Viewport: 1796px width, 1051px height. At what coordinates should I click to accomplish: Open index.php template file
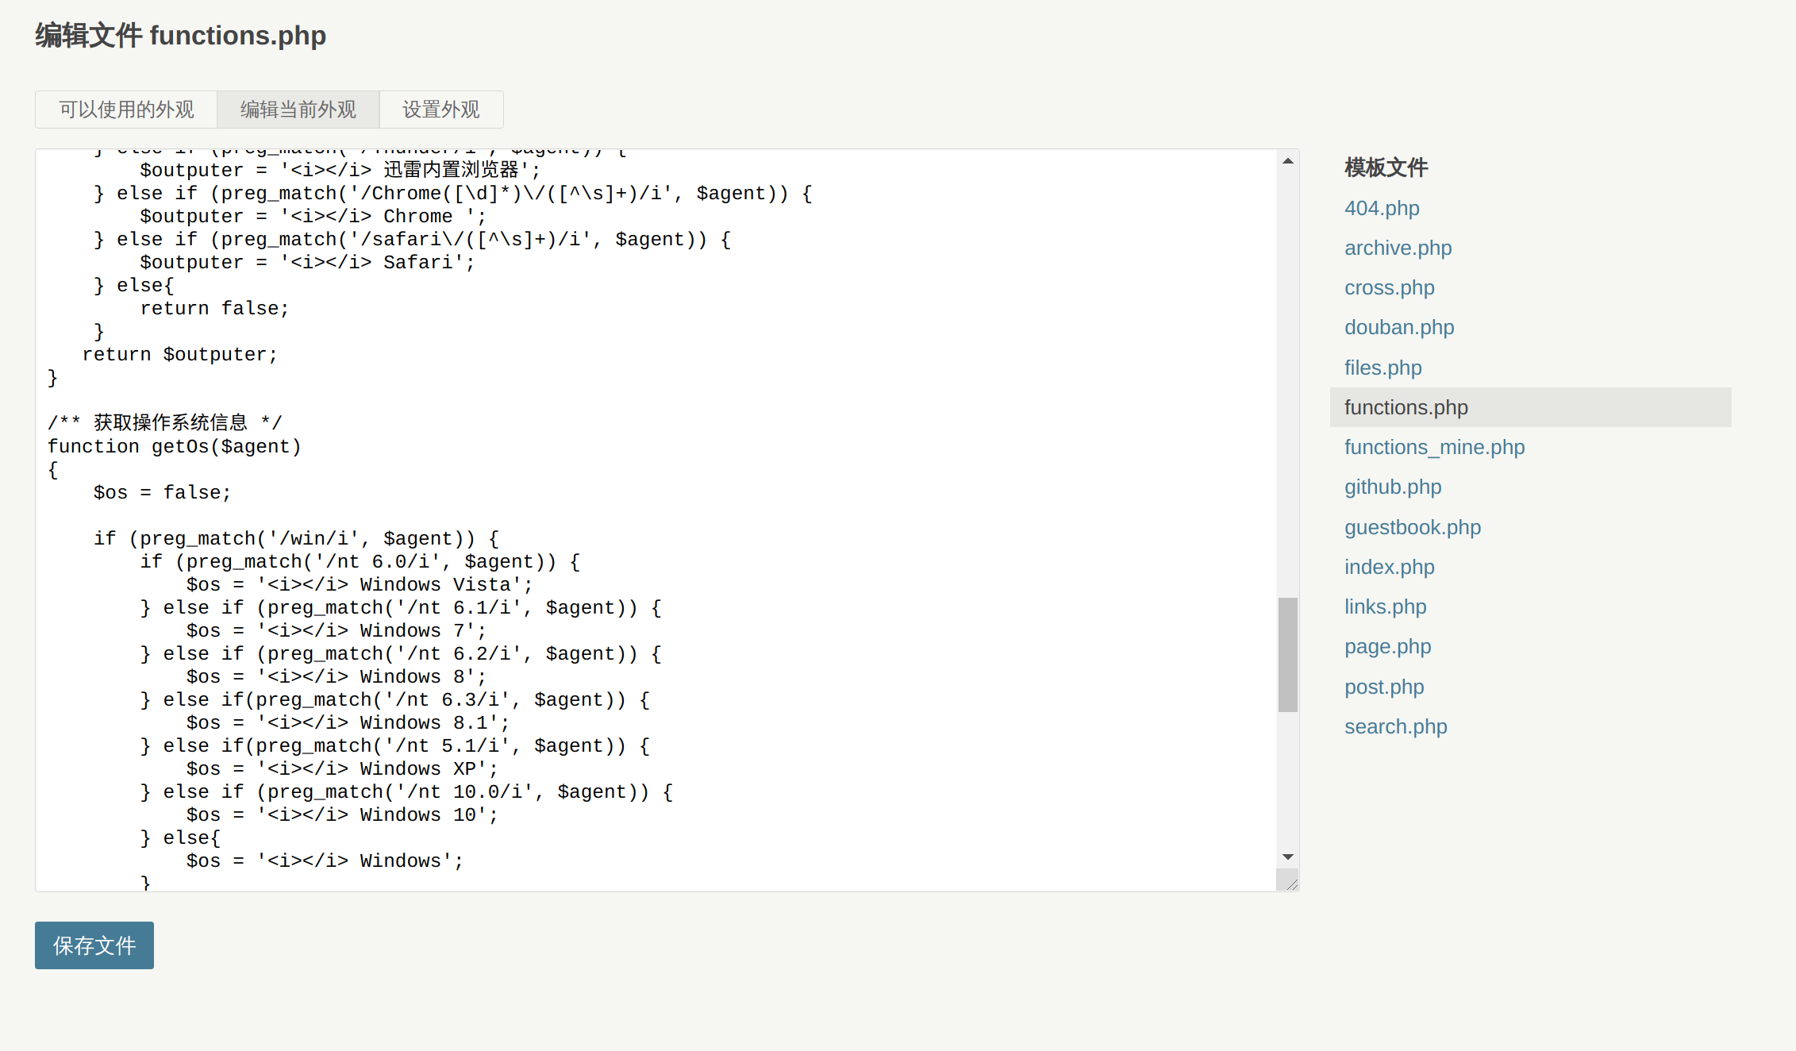1389,567
